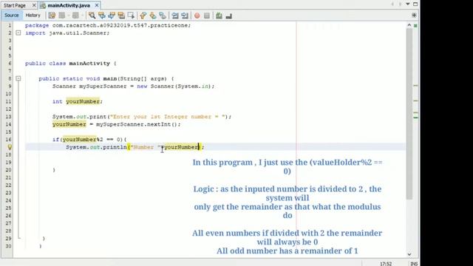Click the lightbulb hint icon on line 17
Screen dimensions: 473x266
[x=10, y=147]
